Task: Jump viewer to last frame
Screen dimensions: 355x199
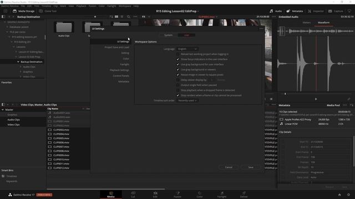Action: tap(271, 99)
